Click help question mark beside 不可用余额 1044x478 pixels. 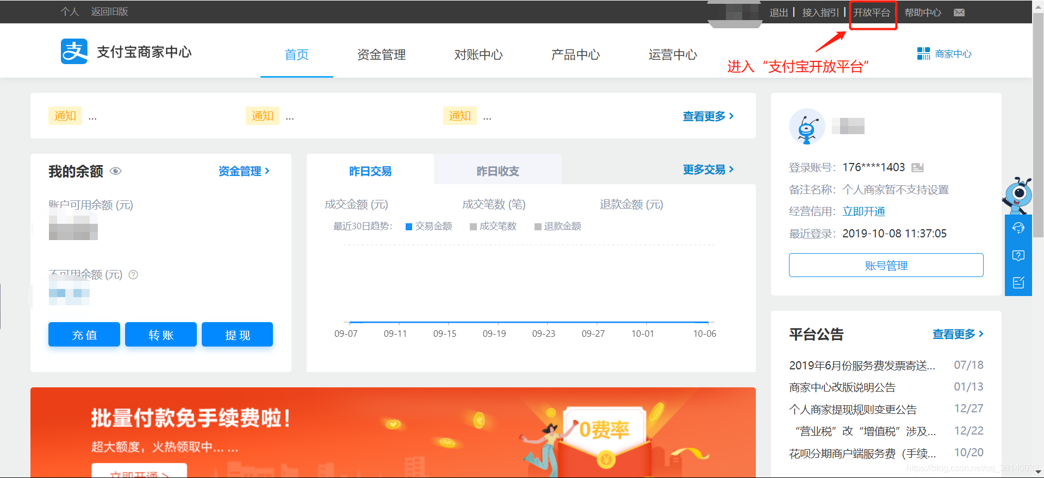(133, 275)
